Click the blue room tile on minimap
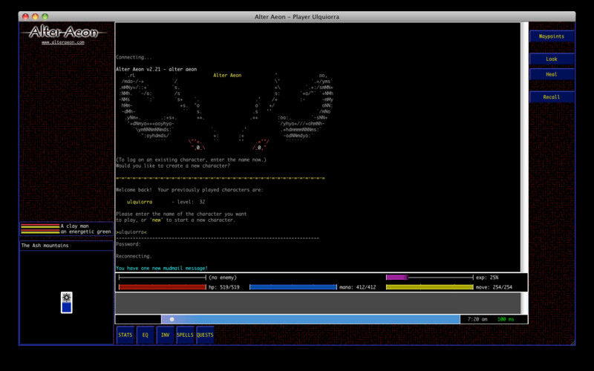Viewport: 594px width, 371px height. point(67,307)
